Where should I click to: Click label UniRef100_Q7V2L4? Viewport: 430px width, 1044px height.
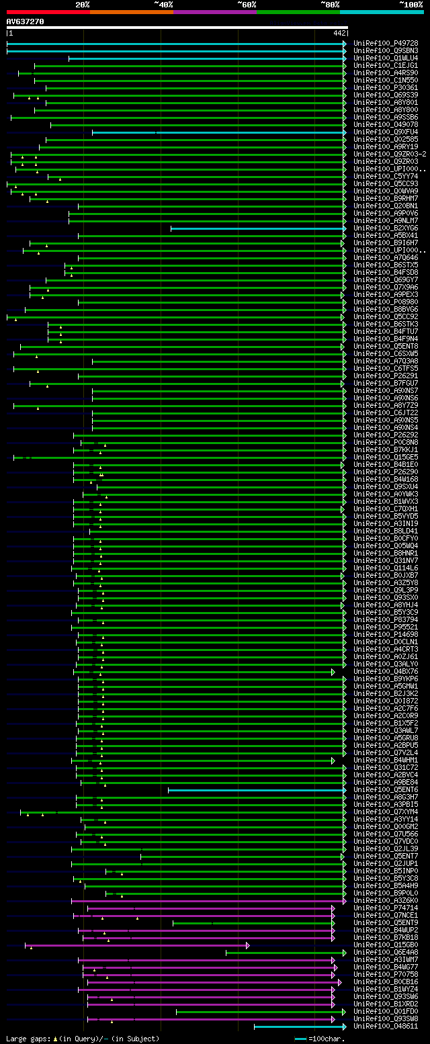pos(386,753)
